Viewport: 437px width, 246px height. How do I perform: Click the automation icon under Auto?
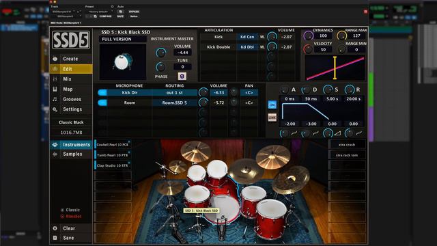(120, 12)
